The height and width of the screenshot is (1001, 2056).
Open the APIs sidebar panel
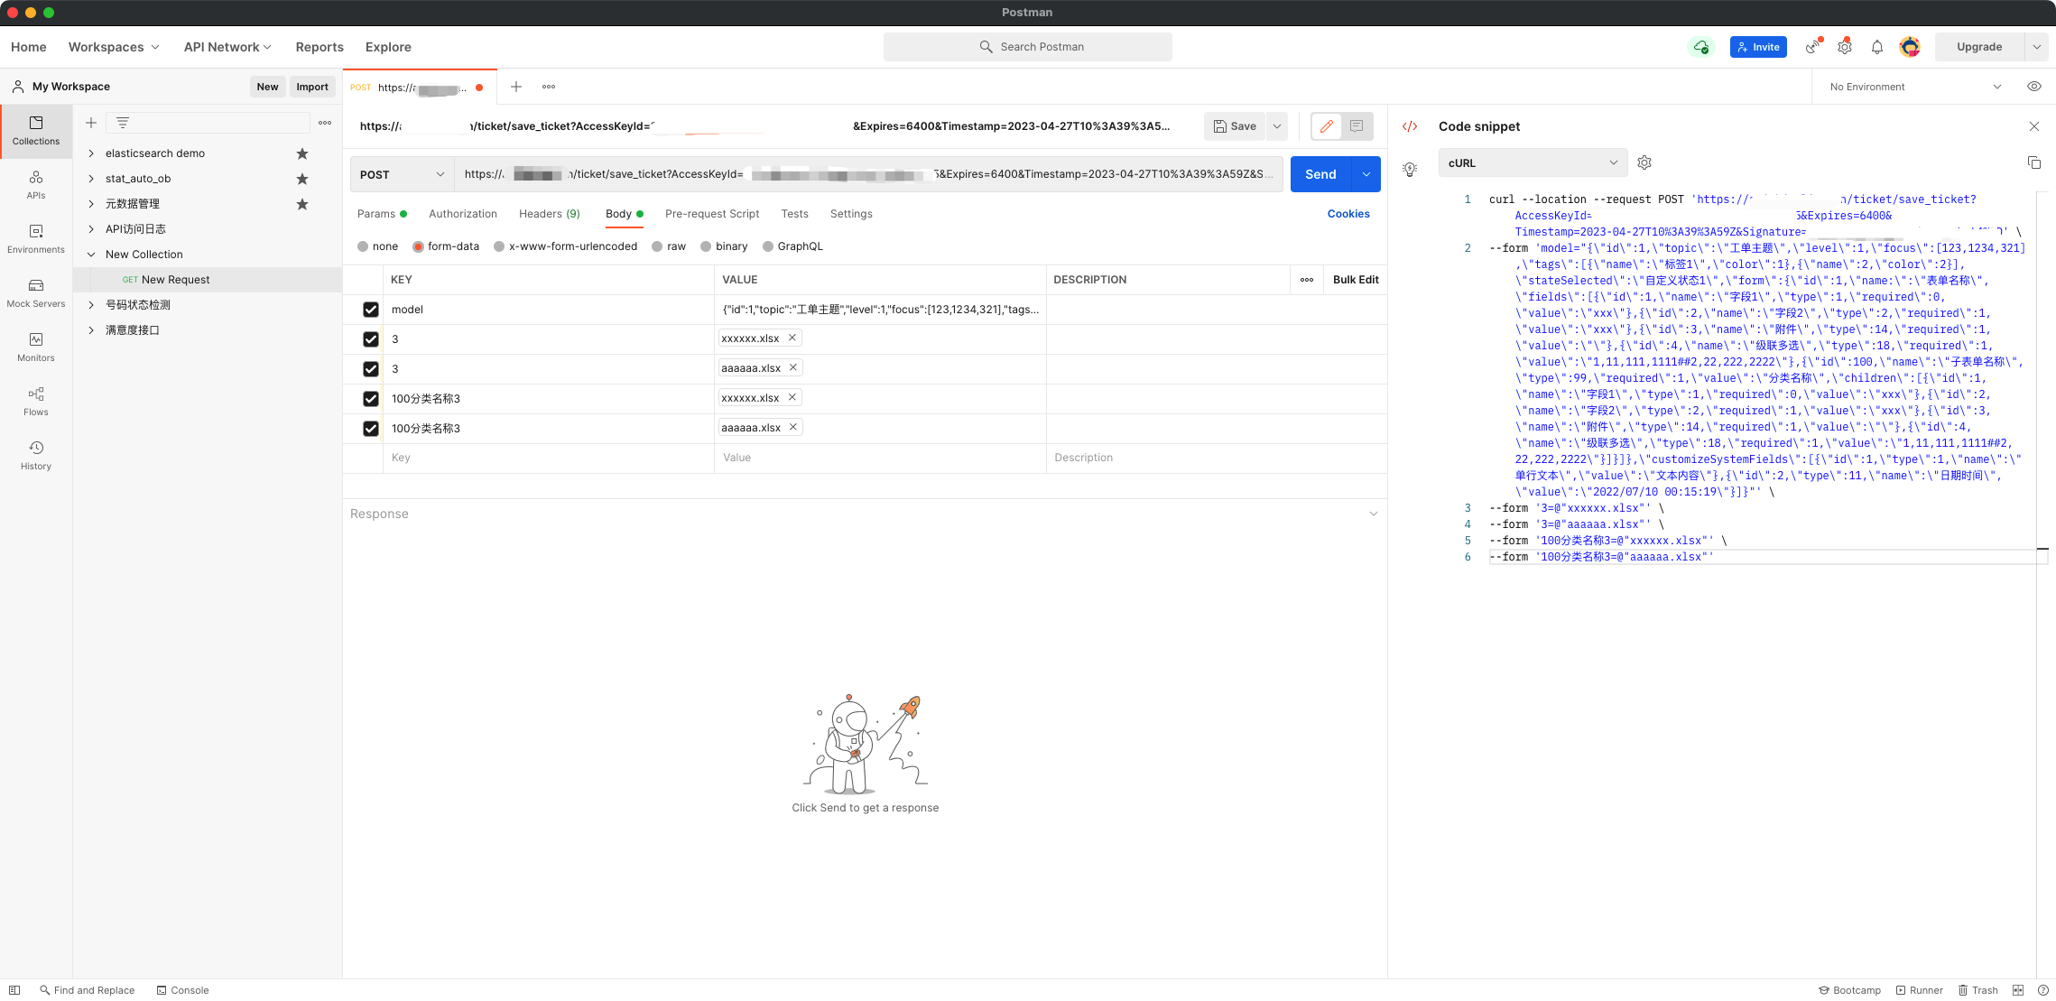click(x=36, y=185)
